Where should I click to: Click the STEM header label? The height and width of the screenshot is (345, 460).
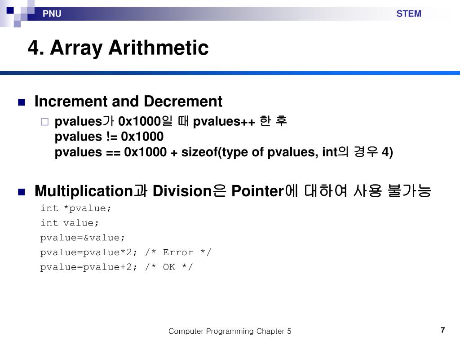pos(409,13)
